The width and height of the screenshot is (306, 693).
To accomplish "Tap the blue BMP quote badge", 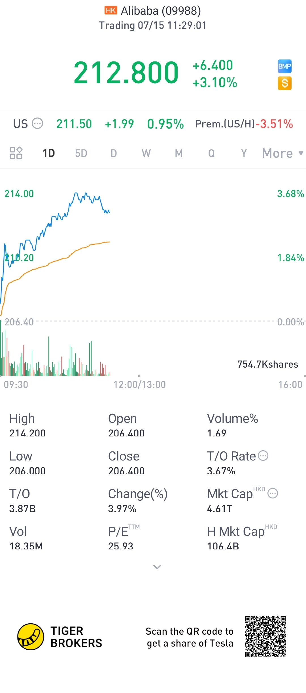I will coord(284,66).
